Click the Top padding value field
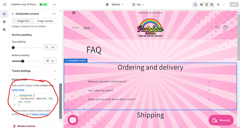The width and height of the screenshot is (240, 128). coord(50,47)
